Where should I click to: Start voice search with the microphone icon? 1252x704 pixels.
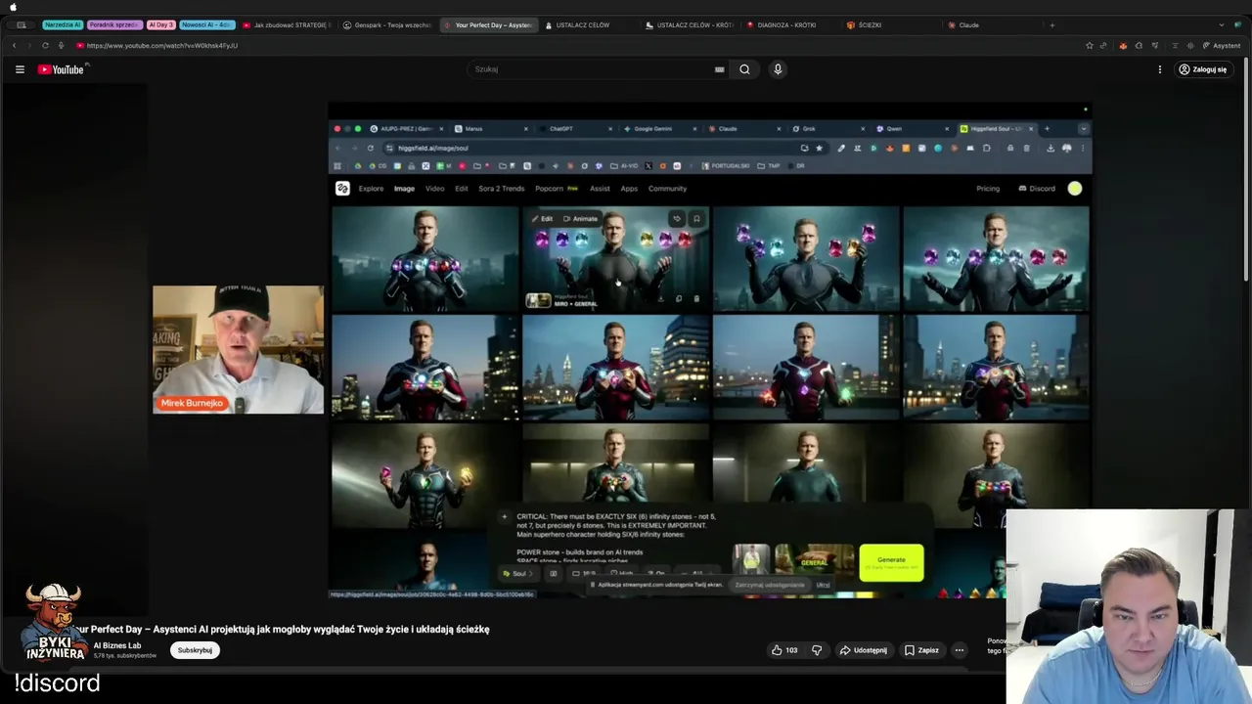[778, 69]
